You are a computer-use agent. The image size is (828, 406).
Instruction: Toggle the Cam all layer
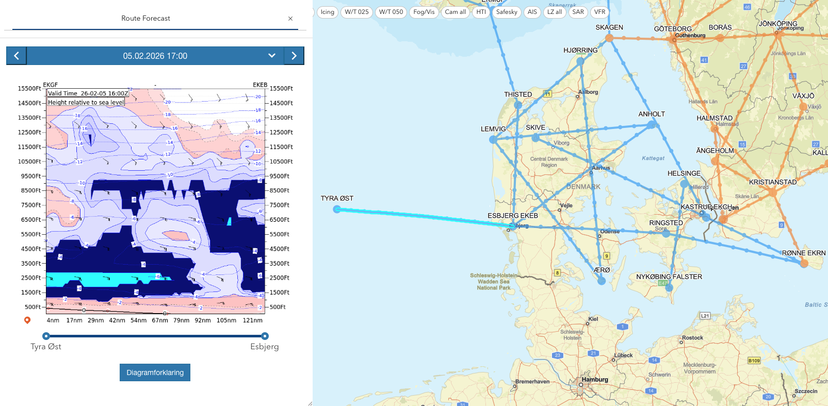[456, 12]
